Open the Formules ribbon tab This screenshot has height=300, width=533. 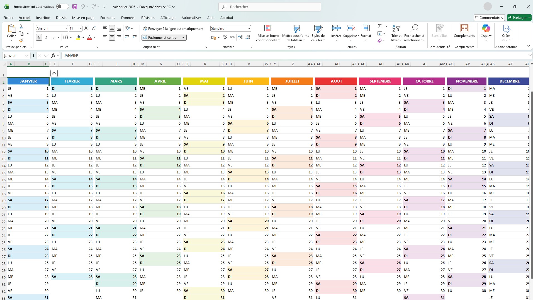(108, 18)
